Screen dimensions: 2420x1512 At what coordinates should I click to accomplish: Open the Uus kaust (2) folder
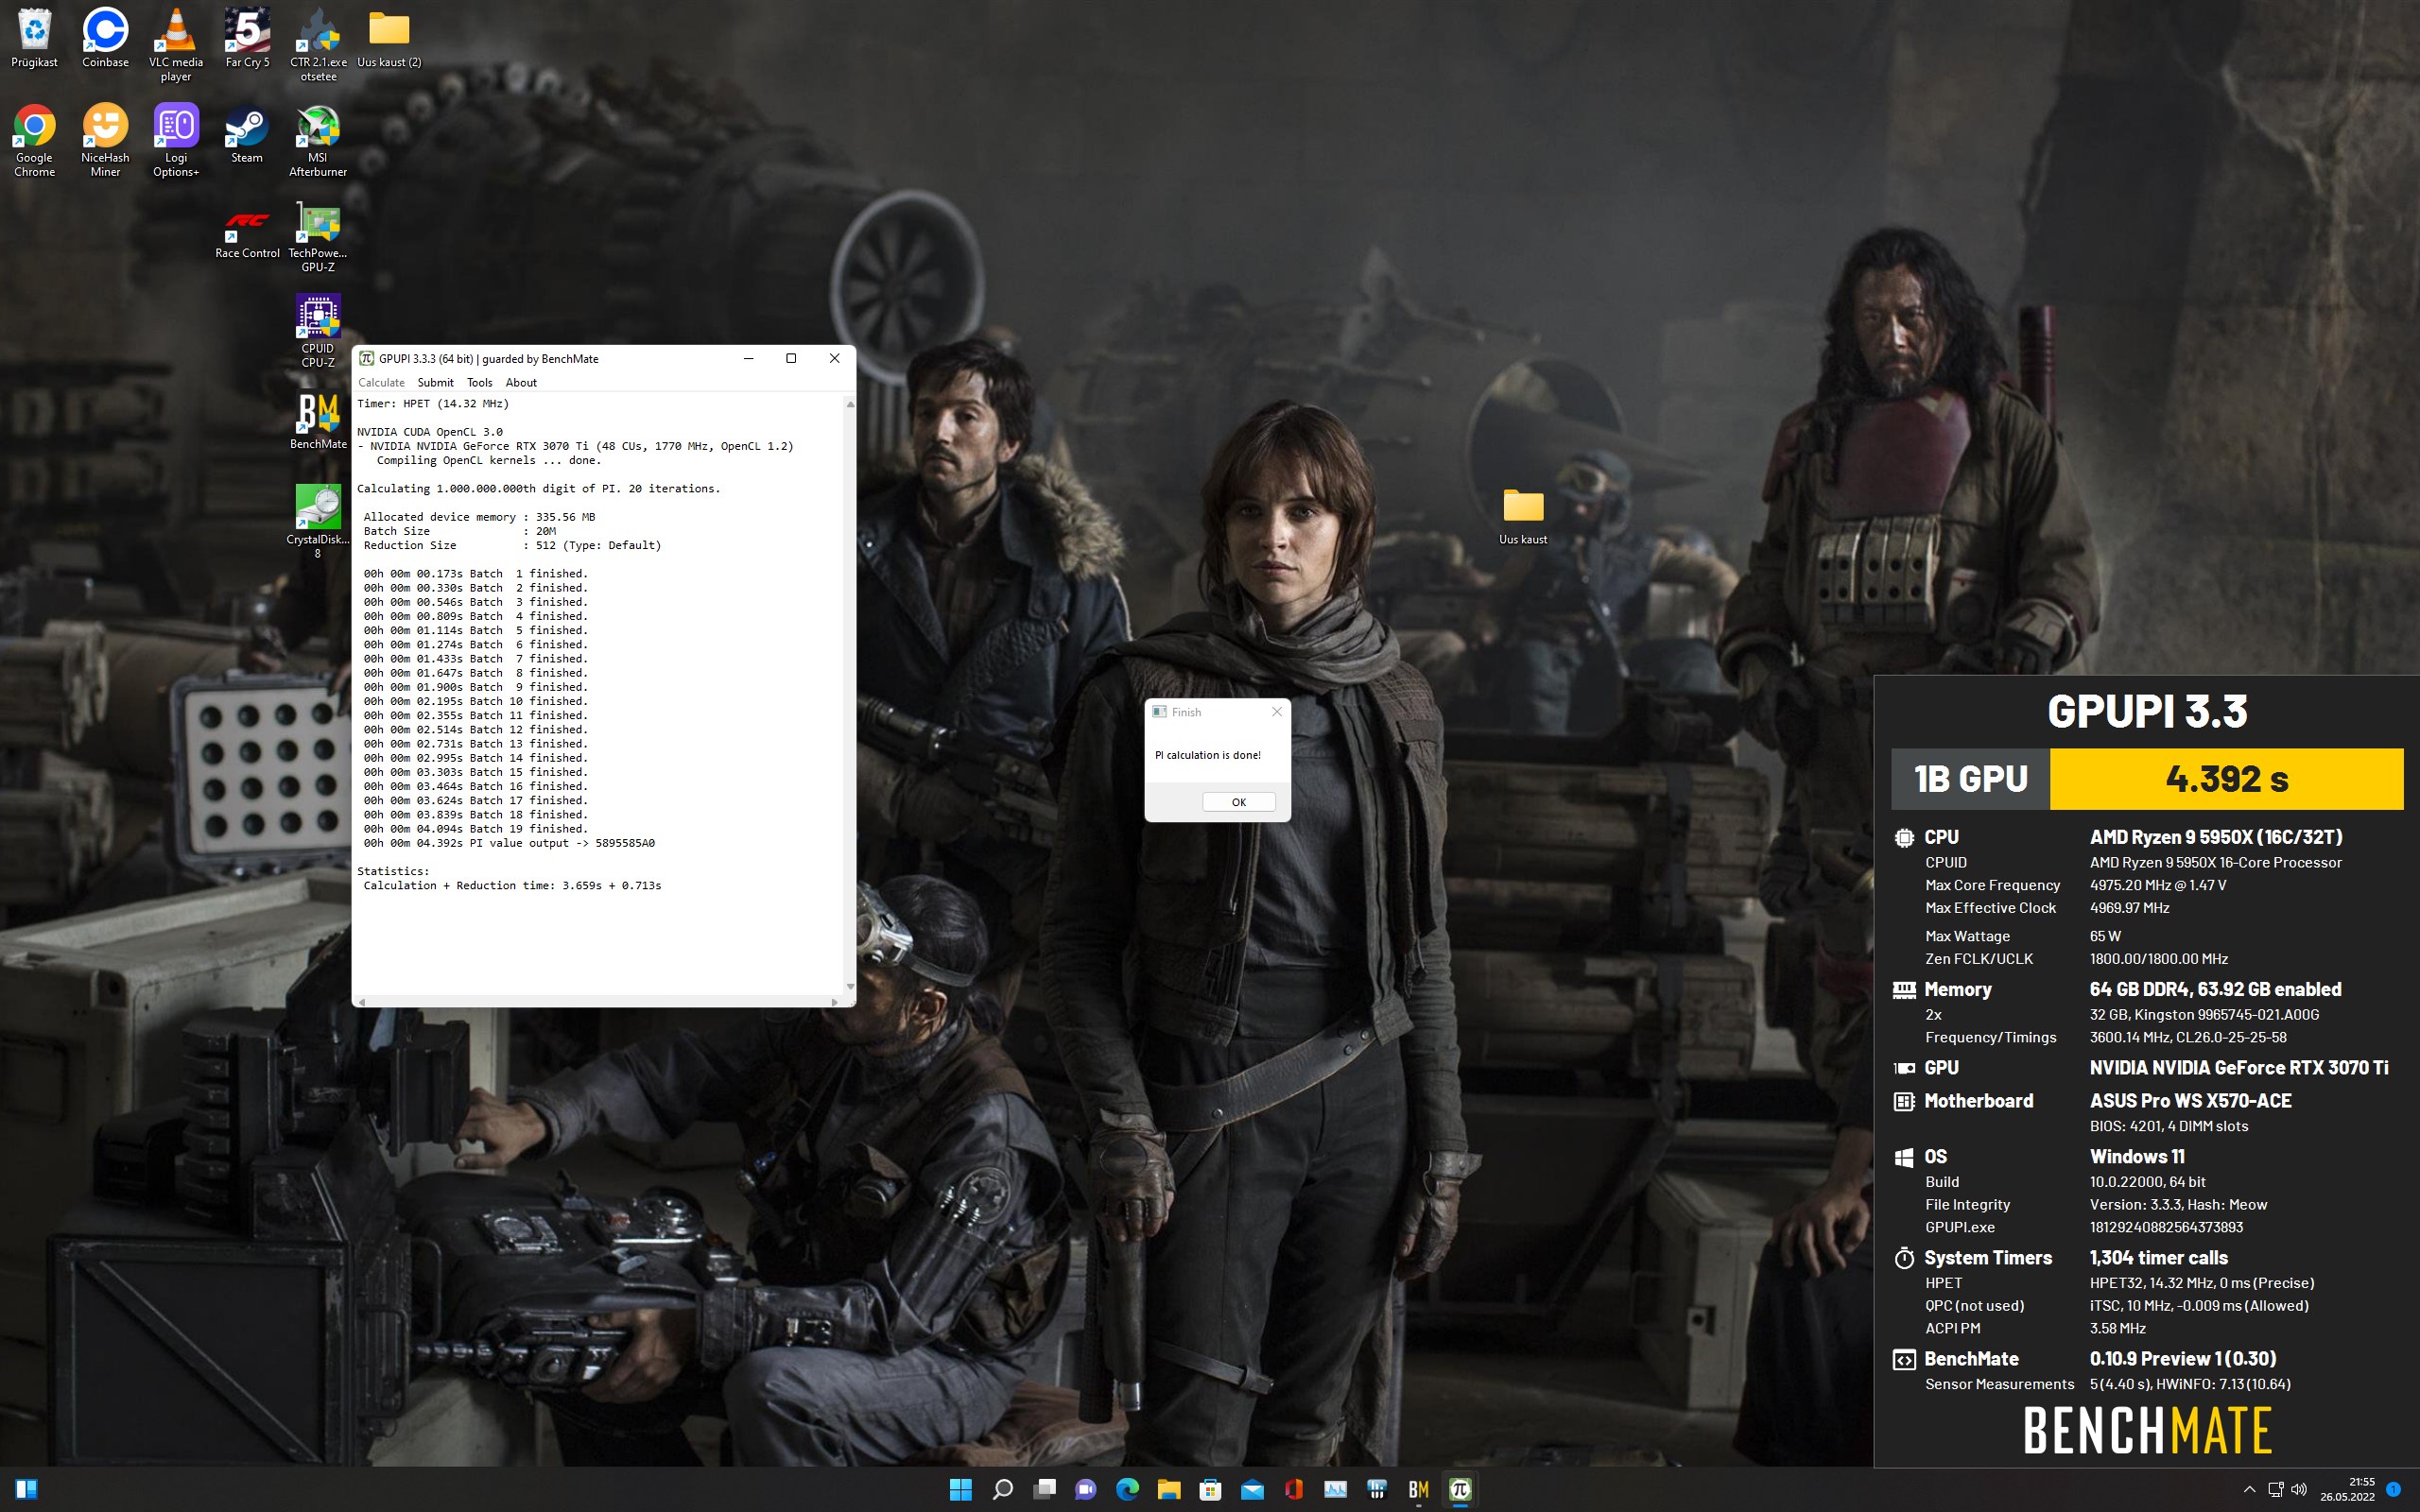click(389, 38)
